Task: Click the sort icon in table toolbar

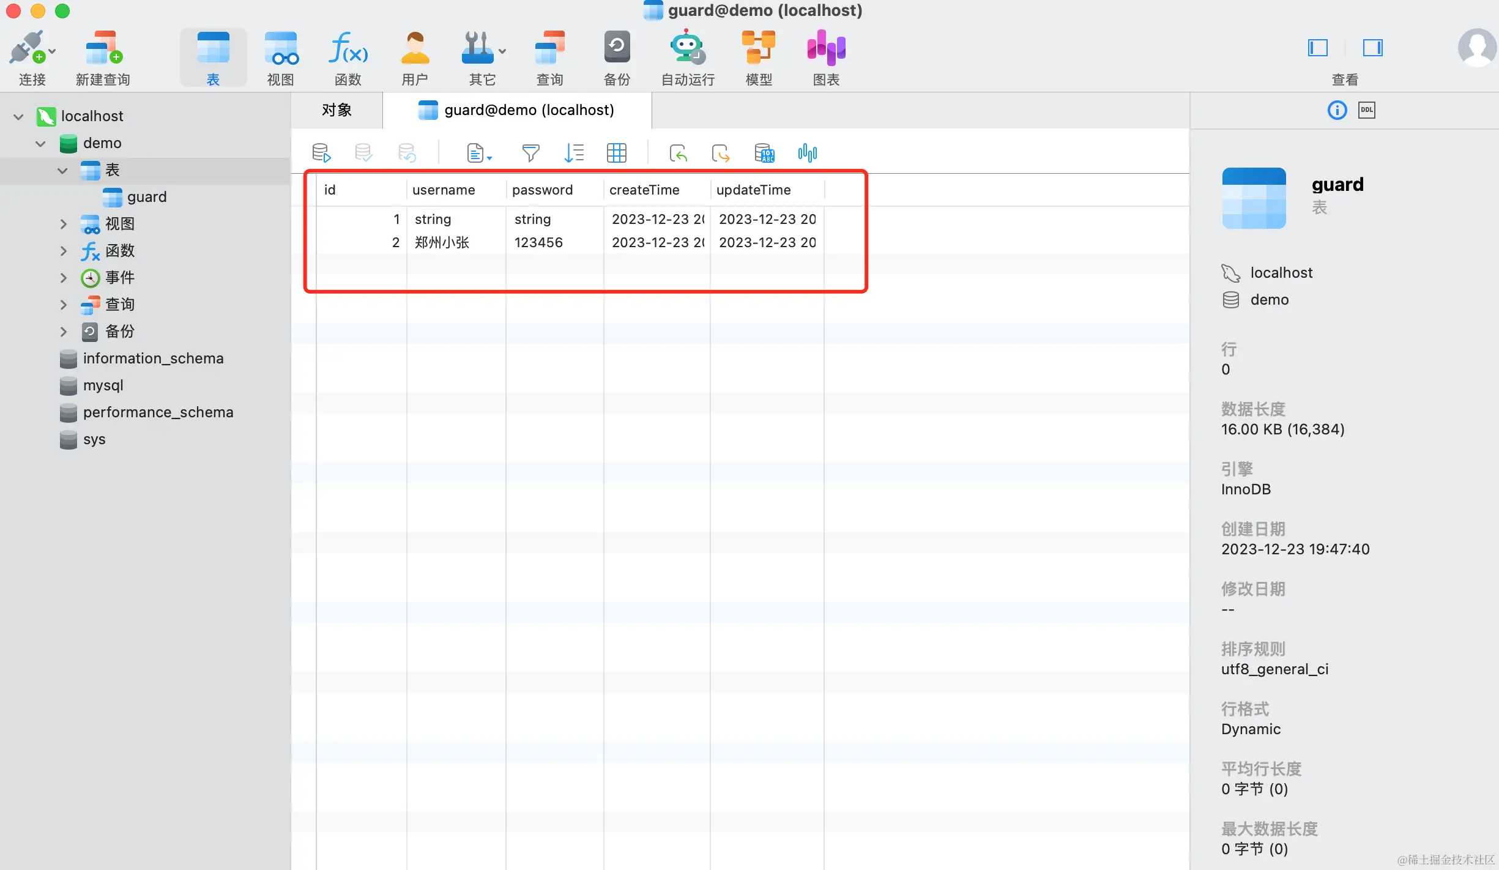Action: 573,152
